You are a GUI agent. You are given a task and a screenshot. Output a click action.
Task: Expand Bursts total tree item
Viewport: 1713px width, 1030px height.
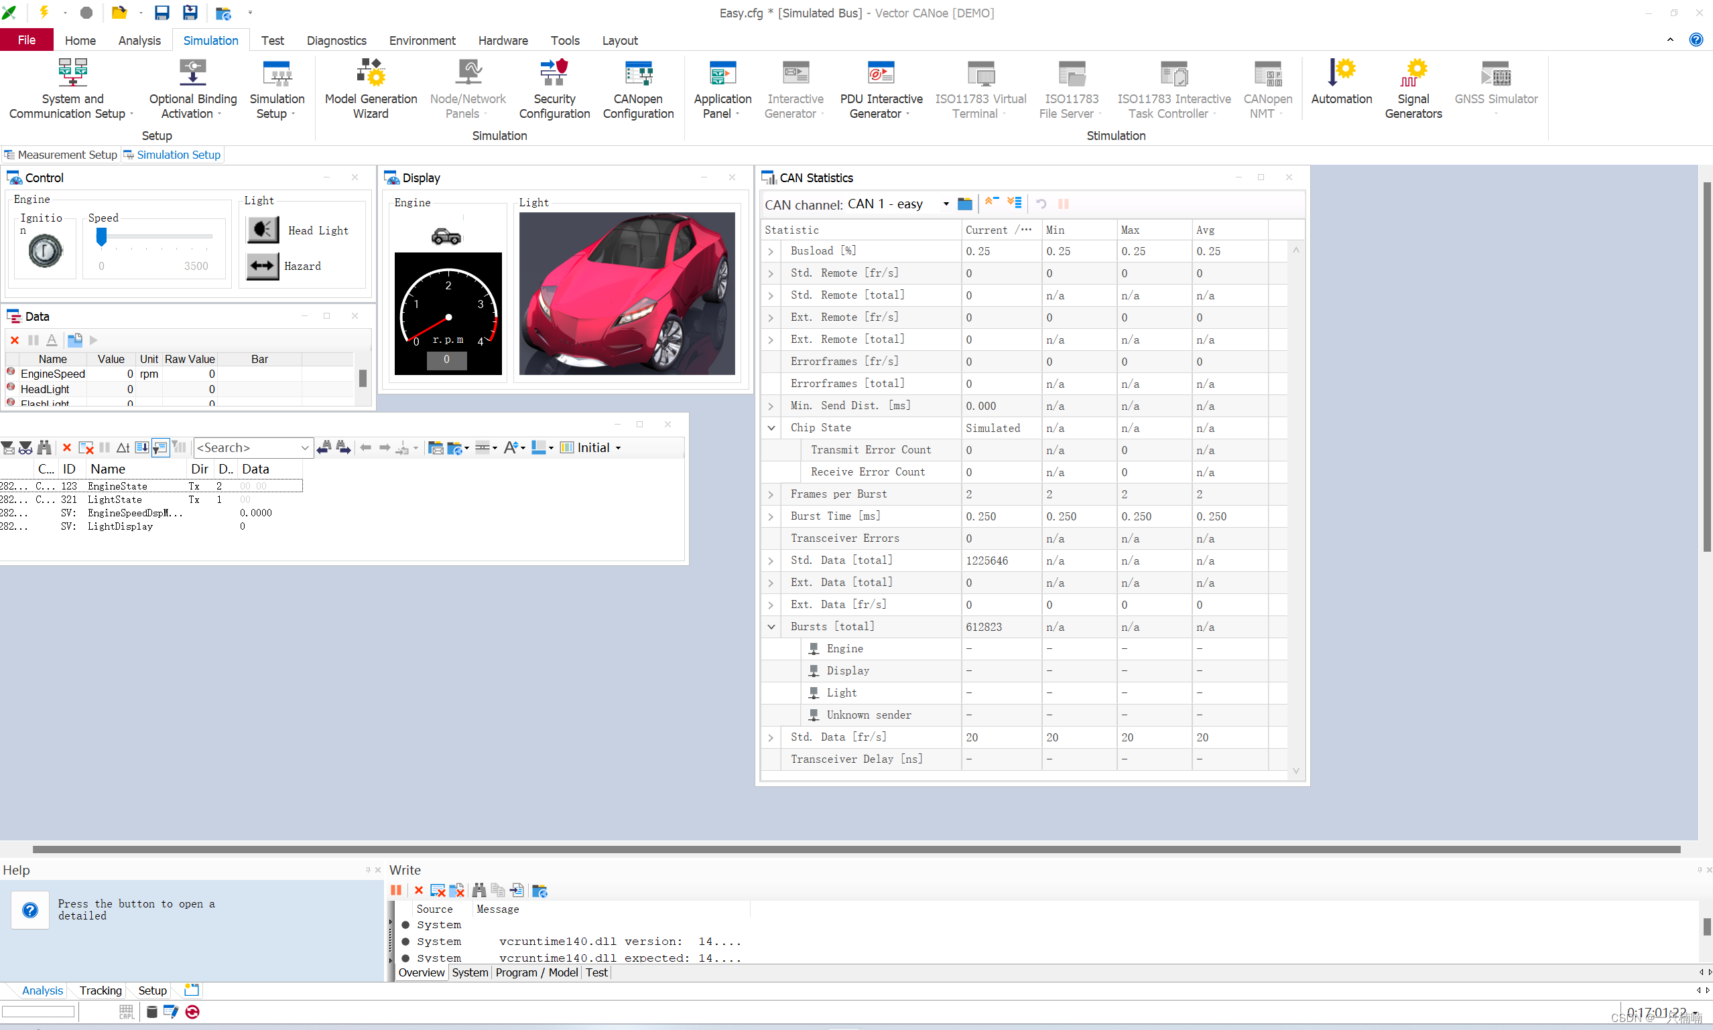click(769, 626)
